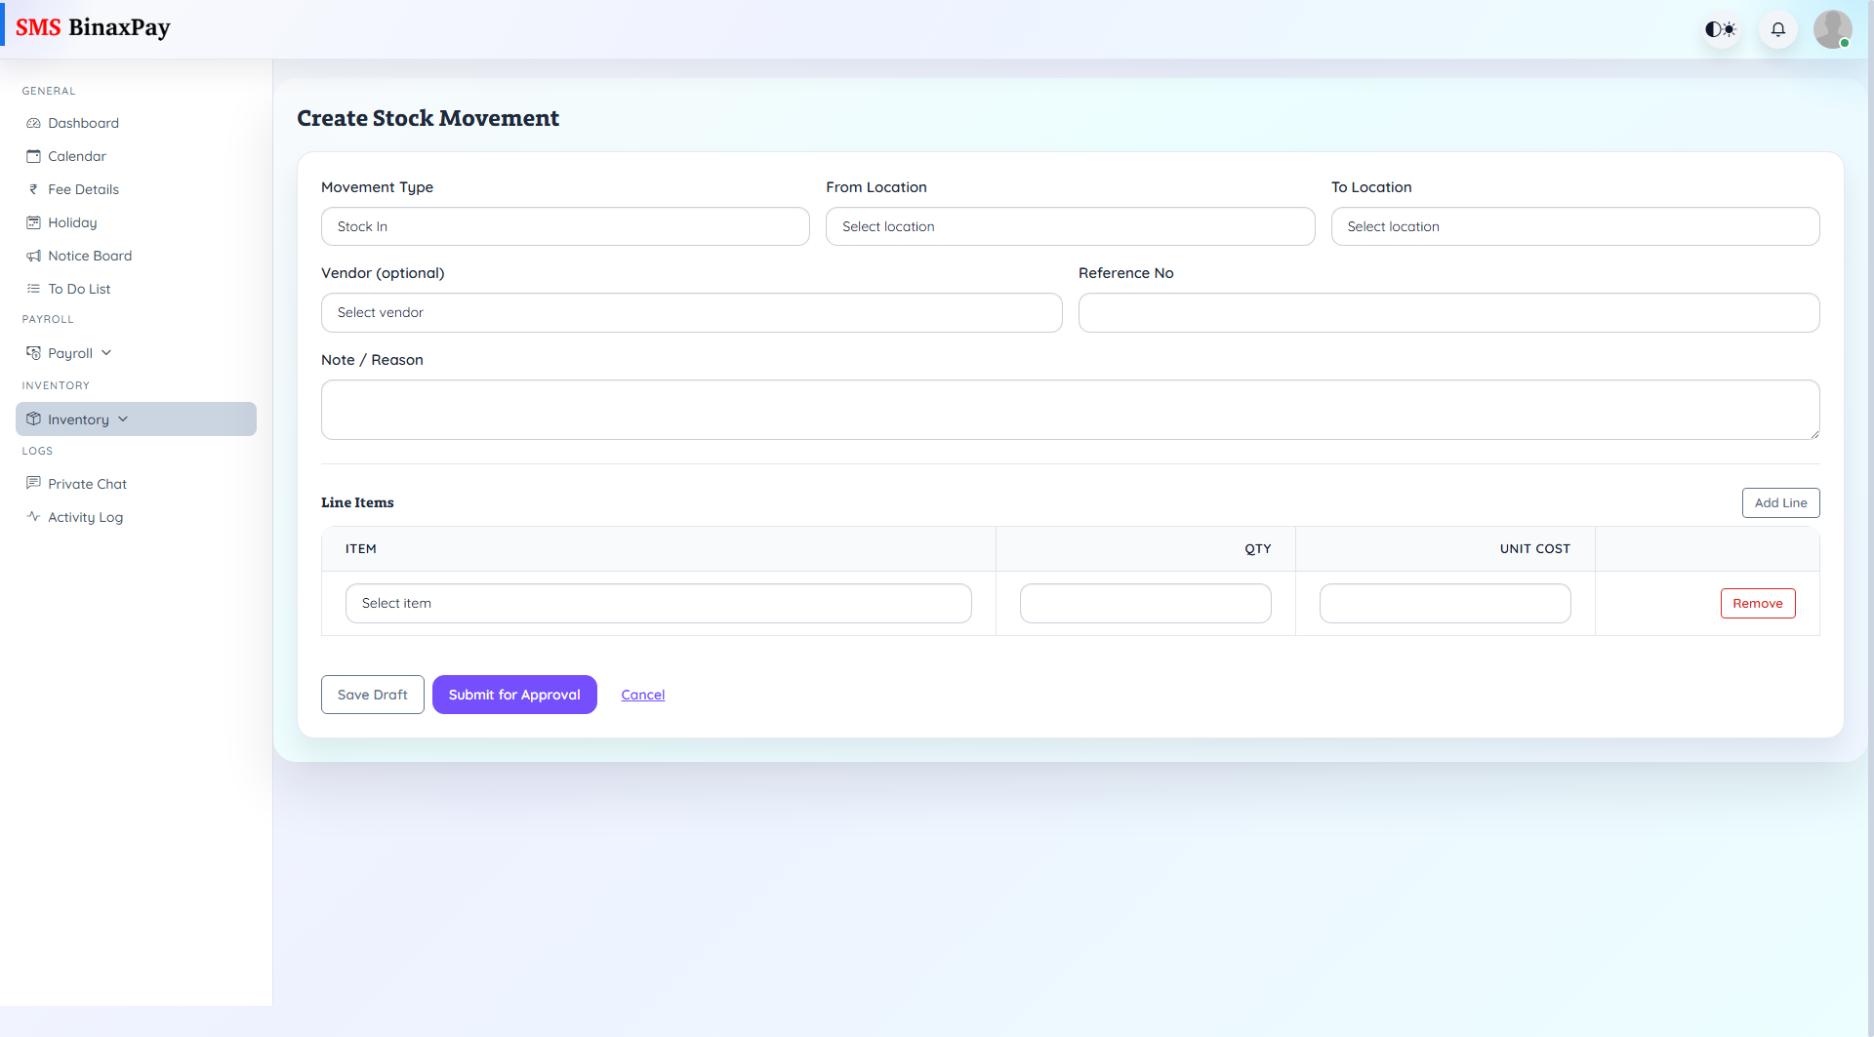Select the Dashboard icon in sidebar
Viewport: 1874px width, 1037px height.
tap(34, 123)
